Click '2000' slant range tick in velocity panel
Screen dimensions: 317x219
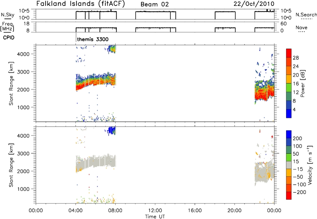[x=23, y=171]
